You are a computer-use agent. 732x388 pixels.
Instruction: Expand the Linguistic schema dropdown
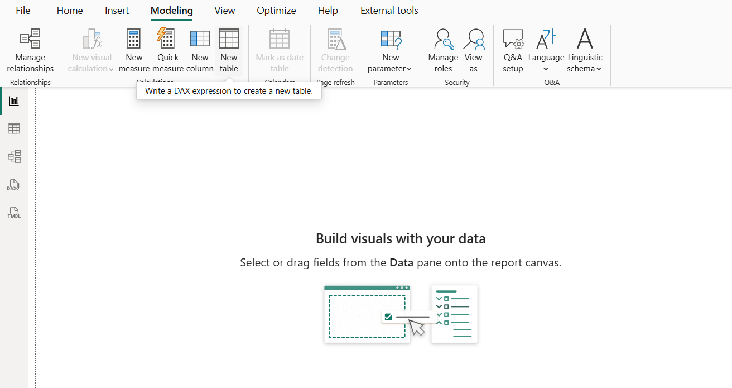pos(585,63)
